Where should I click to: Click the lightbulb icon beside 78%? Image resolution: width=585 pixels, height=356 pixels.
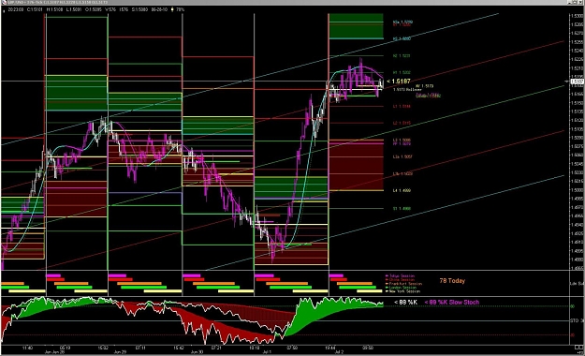172,9
